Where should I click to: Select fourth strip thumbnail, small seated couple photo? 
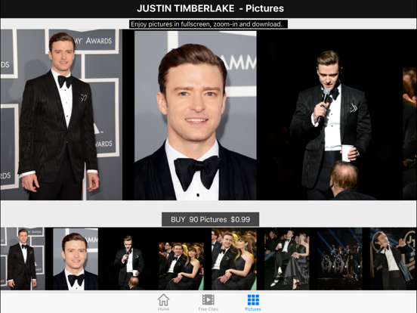click(x=181, y=265)
